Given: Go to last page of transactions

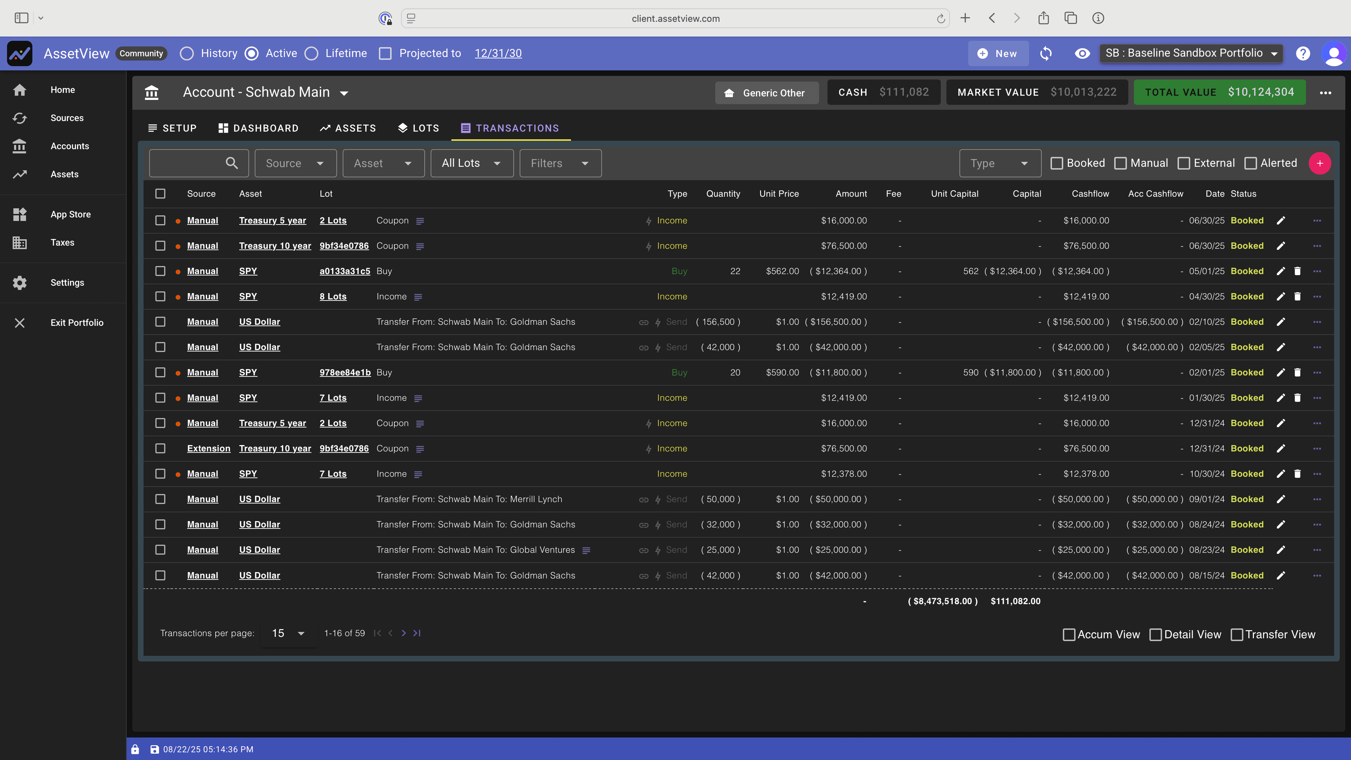Looking at the screenshot, I should coord(417,633).
